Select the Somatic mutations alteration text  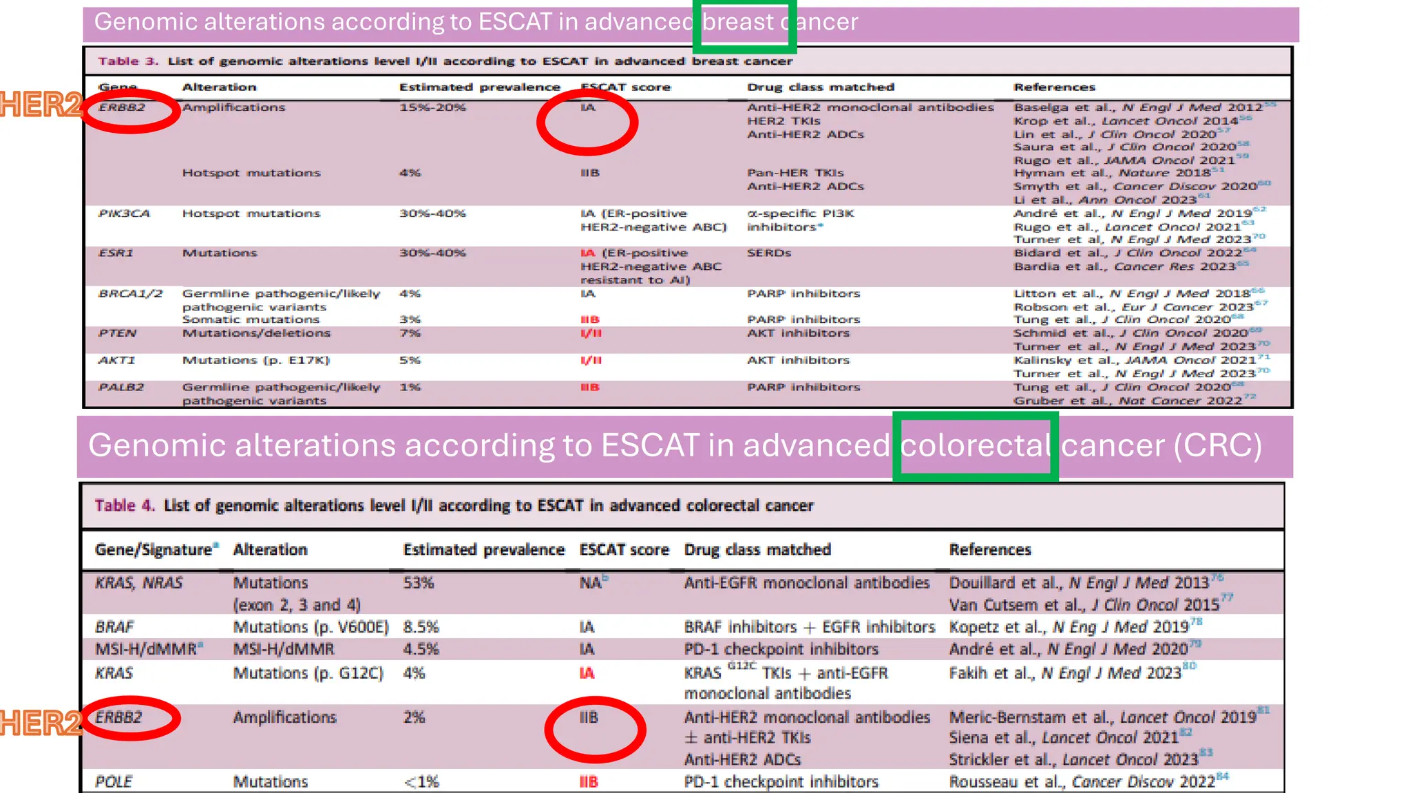pyautogui.click(x=251, y=319)
